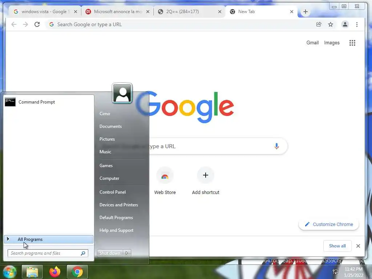Open the Google apps grid
The width and height of the screenshot is (372, 279).
[x=352, y=43]
